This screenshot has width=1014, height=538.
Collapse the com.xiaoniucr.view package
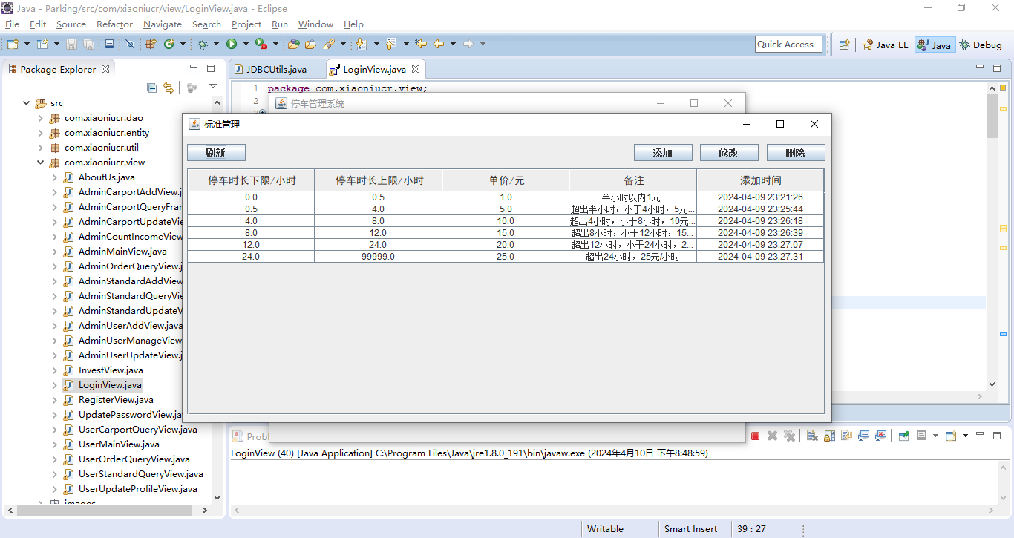[41, 163]
